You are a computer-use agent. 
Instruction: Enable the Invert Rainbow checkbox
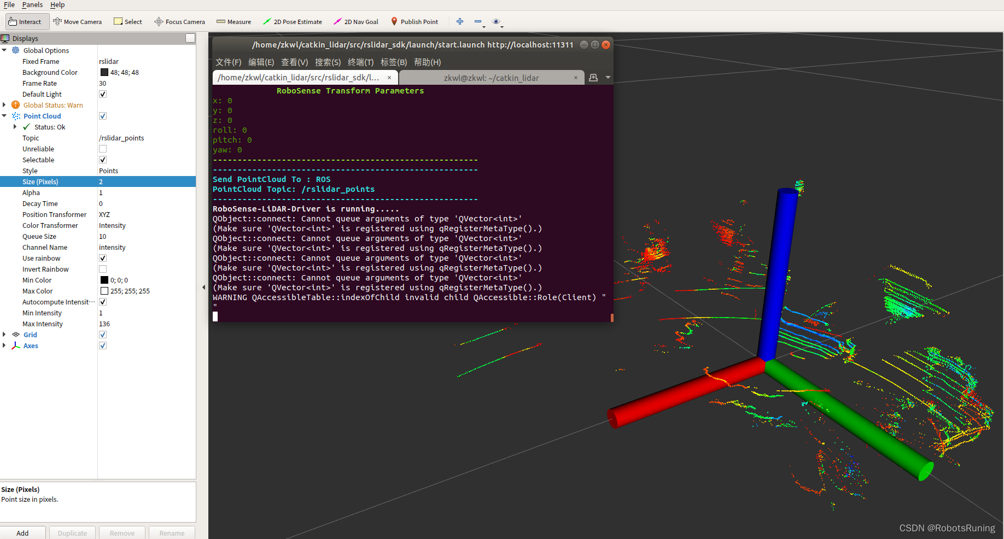tap(103, 269)
